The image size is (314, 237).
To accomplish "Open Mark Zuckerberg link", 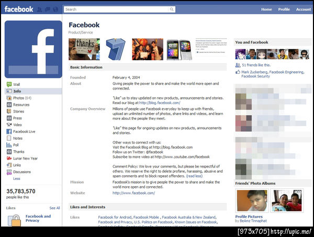I will (x=254, y=72).
